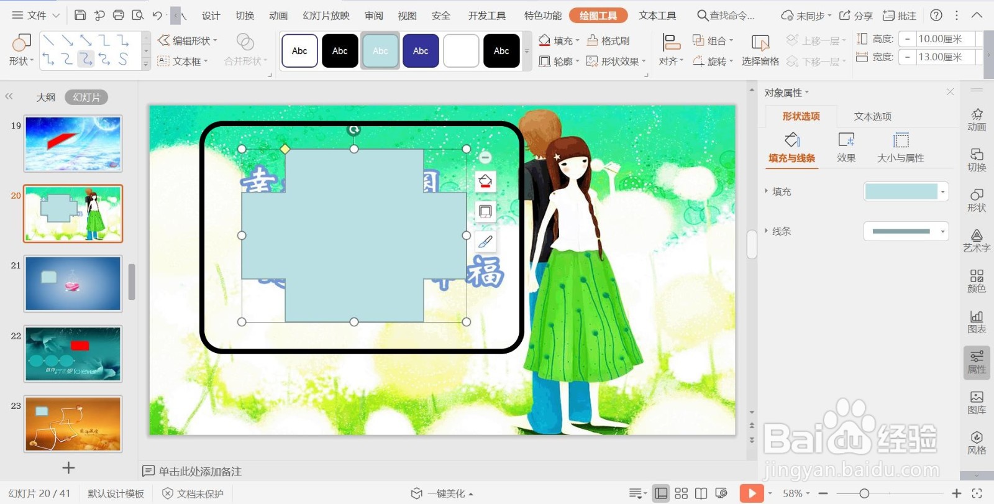
Task: Open the line style swatch in properties panel
Action: (906, 231)
